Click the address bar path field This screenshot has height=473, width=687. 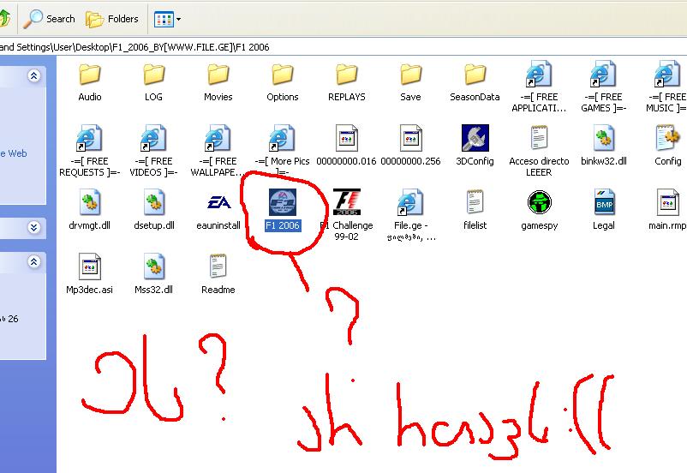[x=343, y=47]
